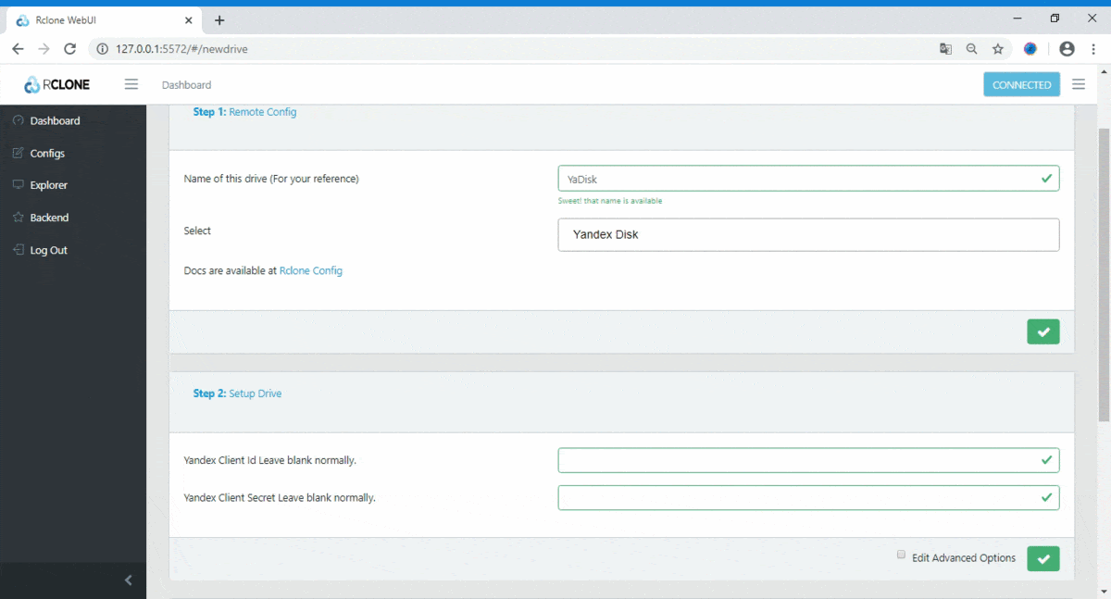Image resolution: width=1111 pixels, height=599 pixels.
Task: Reload the page with refresh icon
Action: click(x=69, y=49)
